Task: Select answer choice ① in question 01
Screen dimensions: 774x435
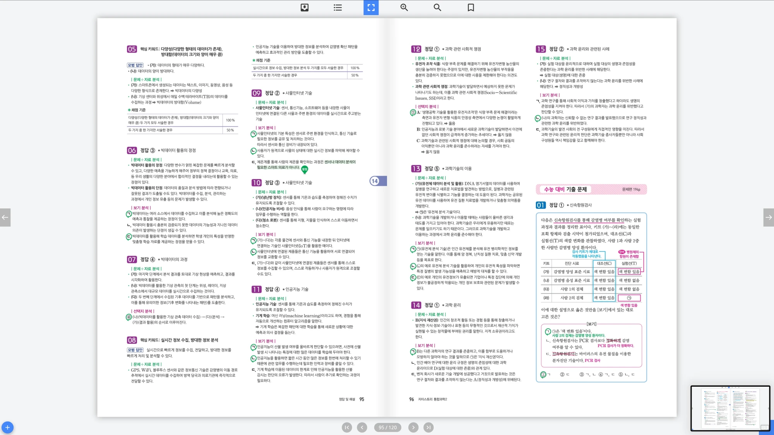Action: (543, 374)
